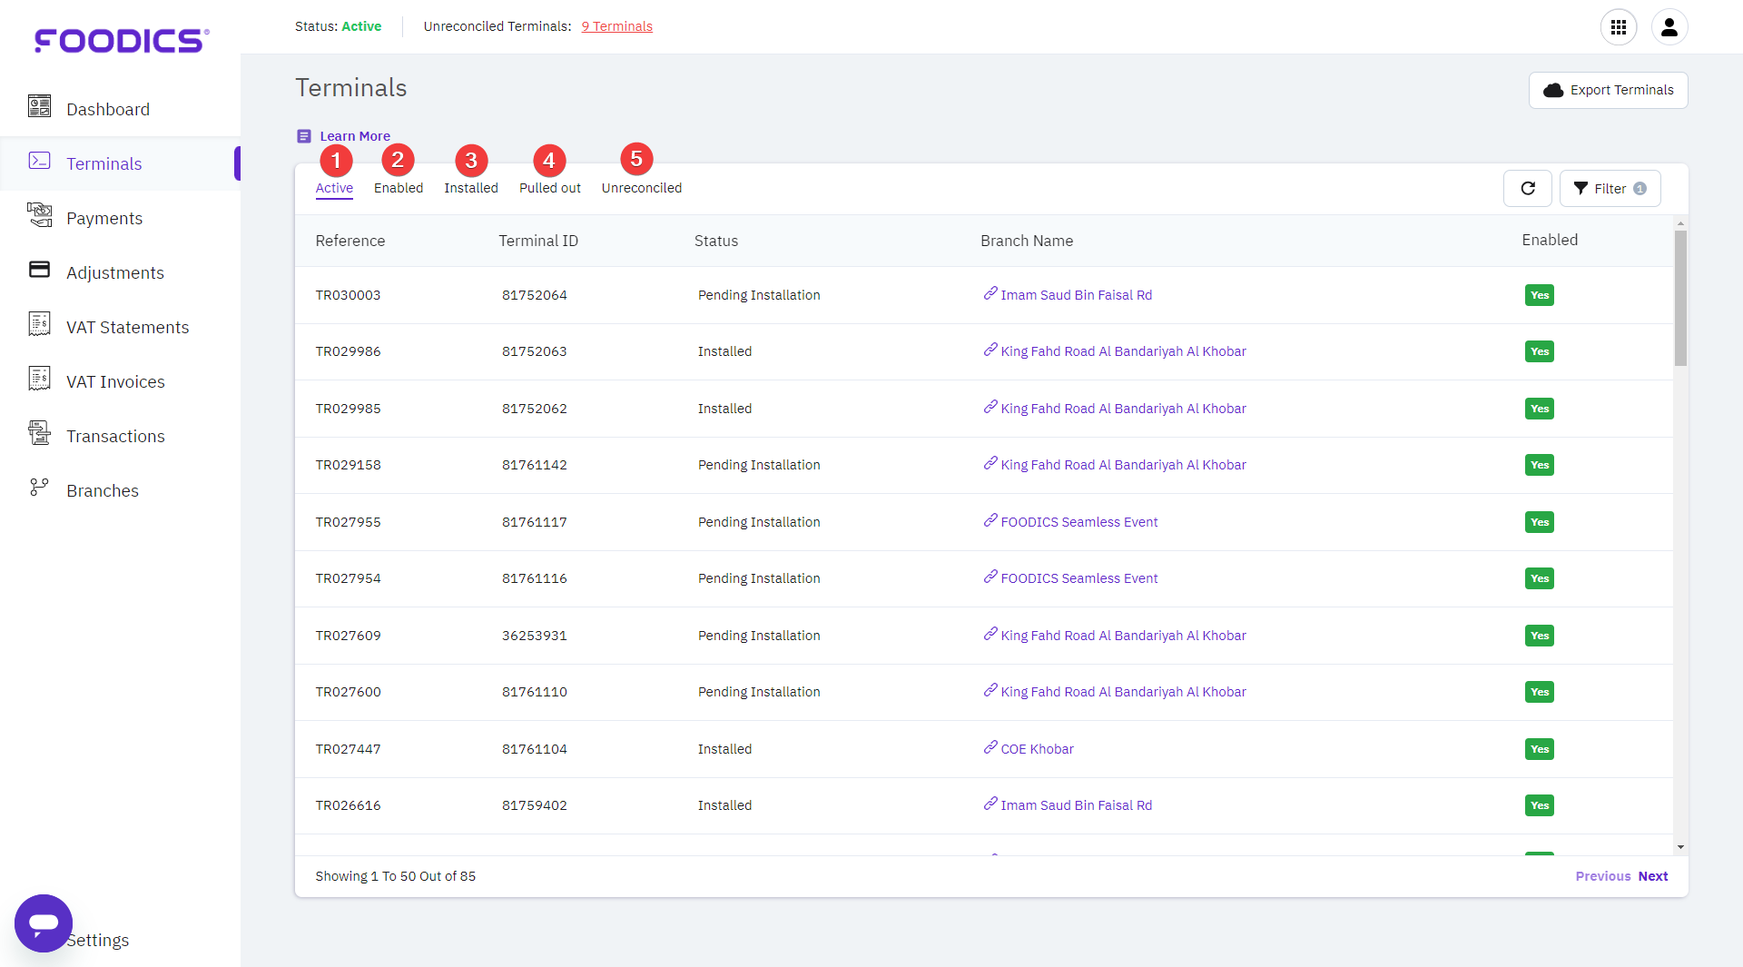The height and width of the screenshot is (967, 1743).
Task: Click the Adjustments card icon
Action: (x=39, y=270)
